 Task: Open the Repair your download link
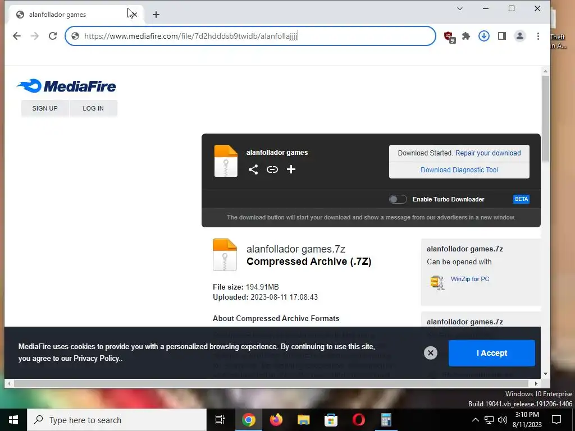pyautogui.click(x=488, y=153)
